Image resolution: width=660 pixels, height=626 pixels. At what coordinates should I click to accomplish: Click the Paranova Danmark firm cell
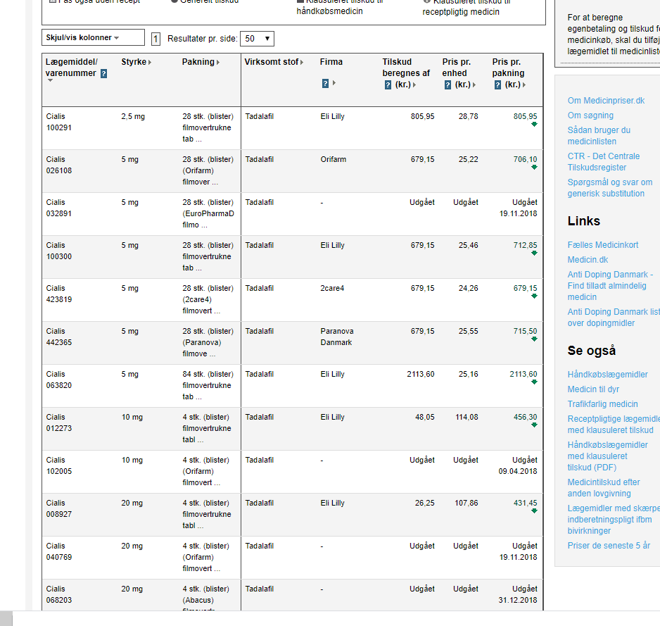pos(337,337)
